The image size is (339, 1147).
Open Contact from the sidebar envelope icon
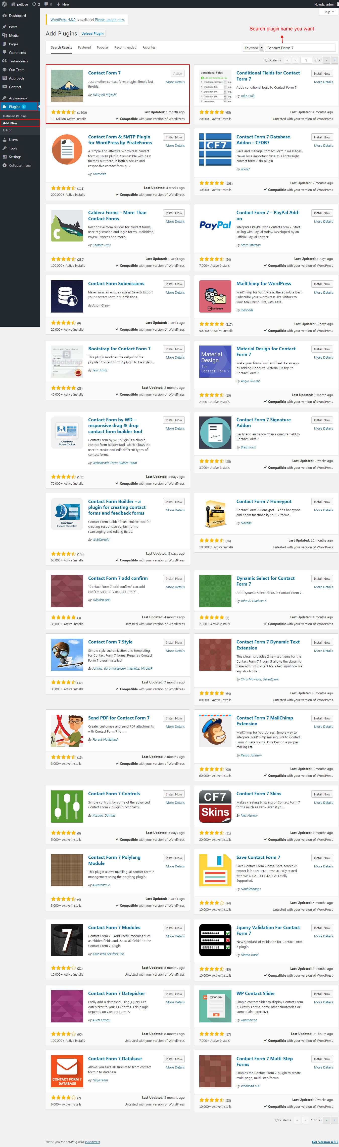click(x=5, y=86)
